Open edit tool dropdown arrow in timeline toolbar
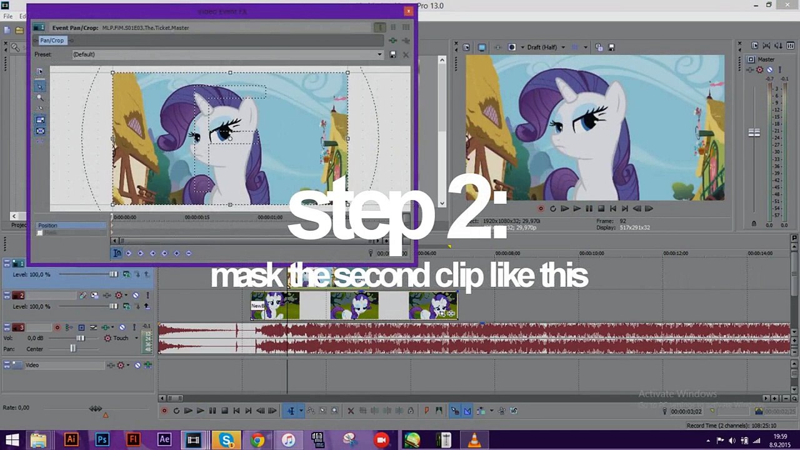 coord(301,411)
